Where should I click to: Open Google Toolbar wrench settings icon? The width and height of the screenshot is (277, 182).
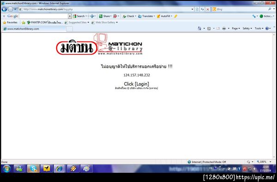pyautogui.click(x=254, y=16)
